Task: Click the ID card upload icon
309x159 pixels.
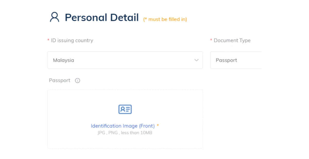Action: [125, 109]
